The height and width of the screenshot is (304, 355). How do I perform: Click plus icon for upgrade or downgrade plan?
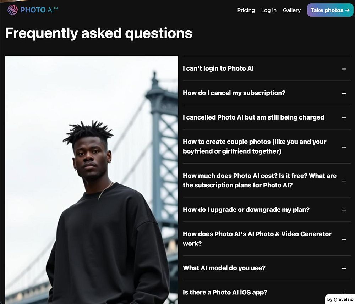coord(344,210)
